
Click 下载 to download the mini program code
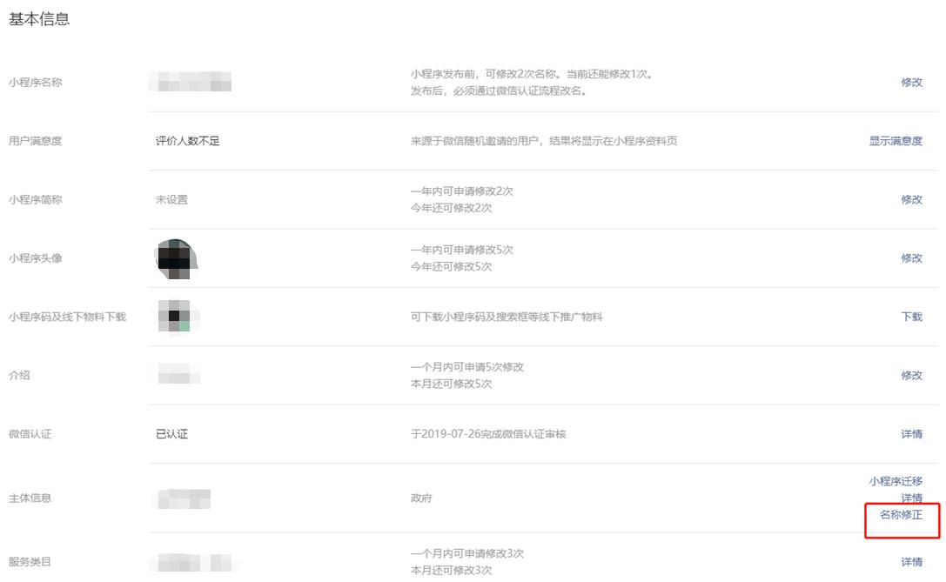(x=913, y=317)
